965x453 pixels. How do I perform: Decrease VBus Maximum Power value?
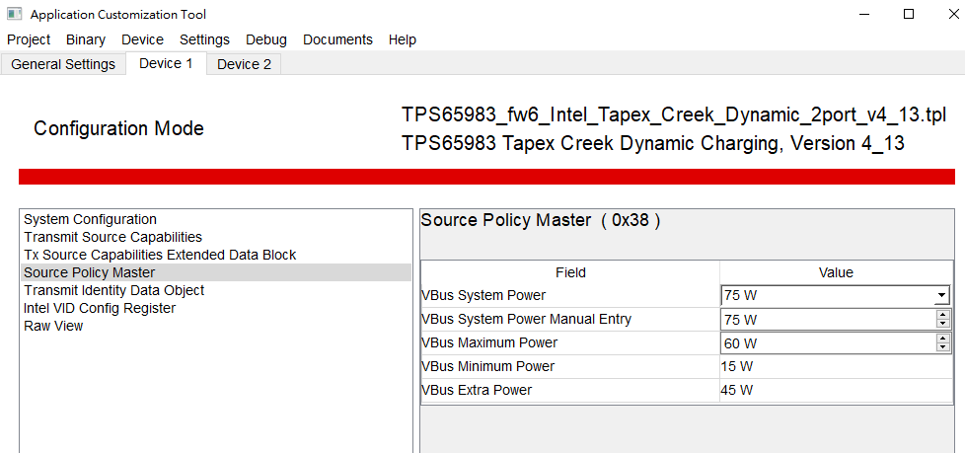click(943, 347)
